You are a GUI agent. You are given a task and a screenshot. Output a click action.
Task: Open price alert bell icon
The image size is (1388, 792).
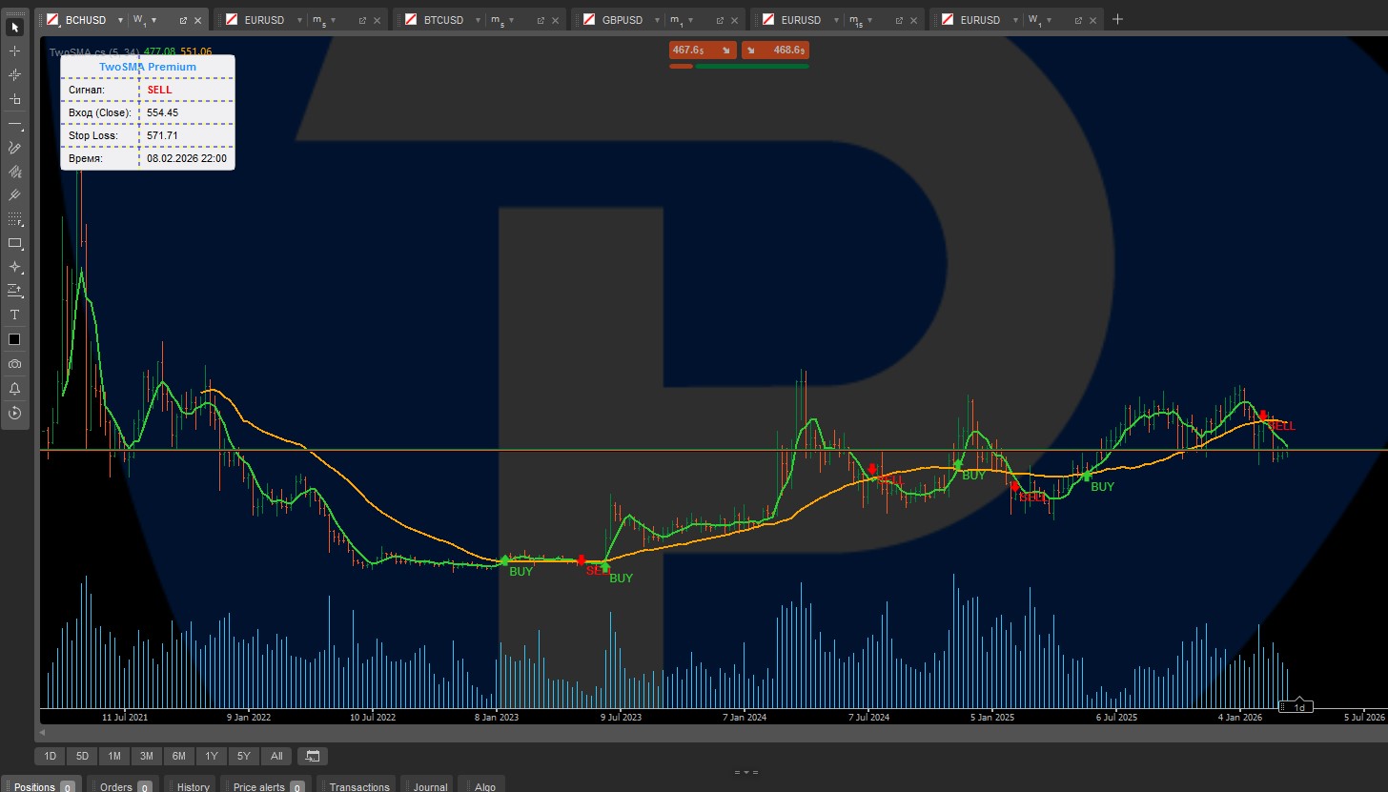pyautogui.click(x=14, y=389)
